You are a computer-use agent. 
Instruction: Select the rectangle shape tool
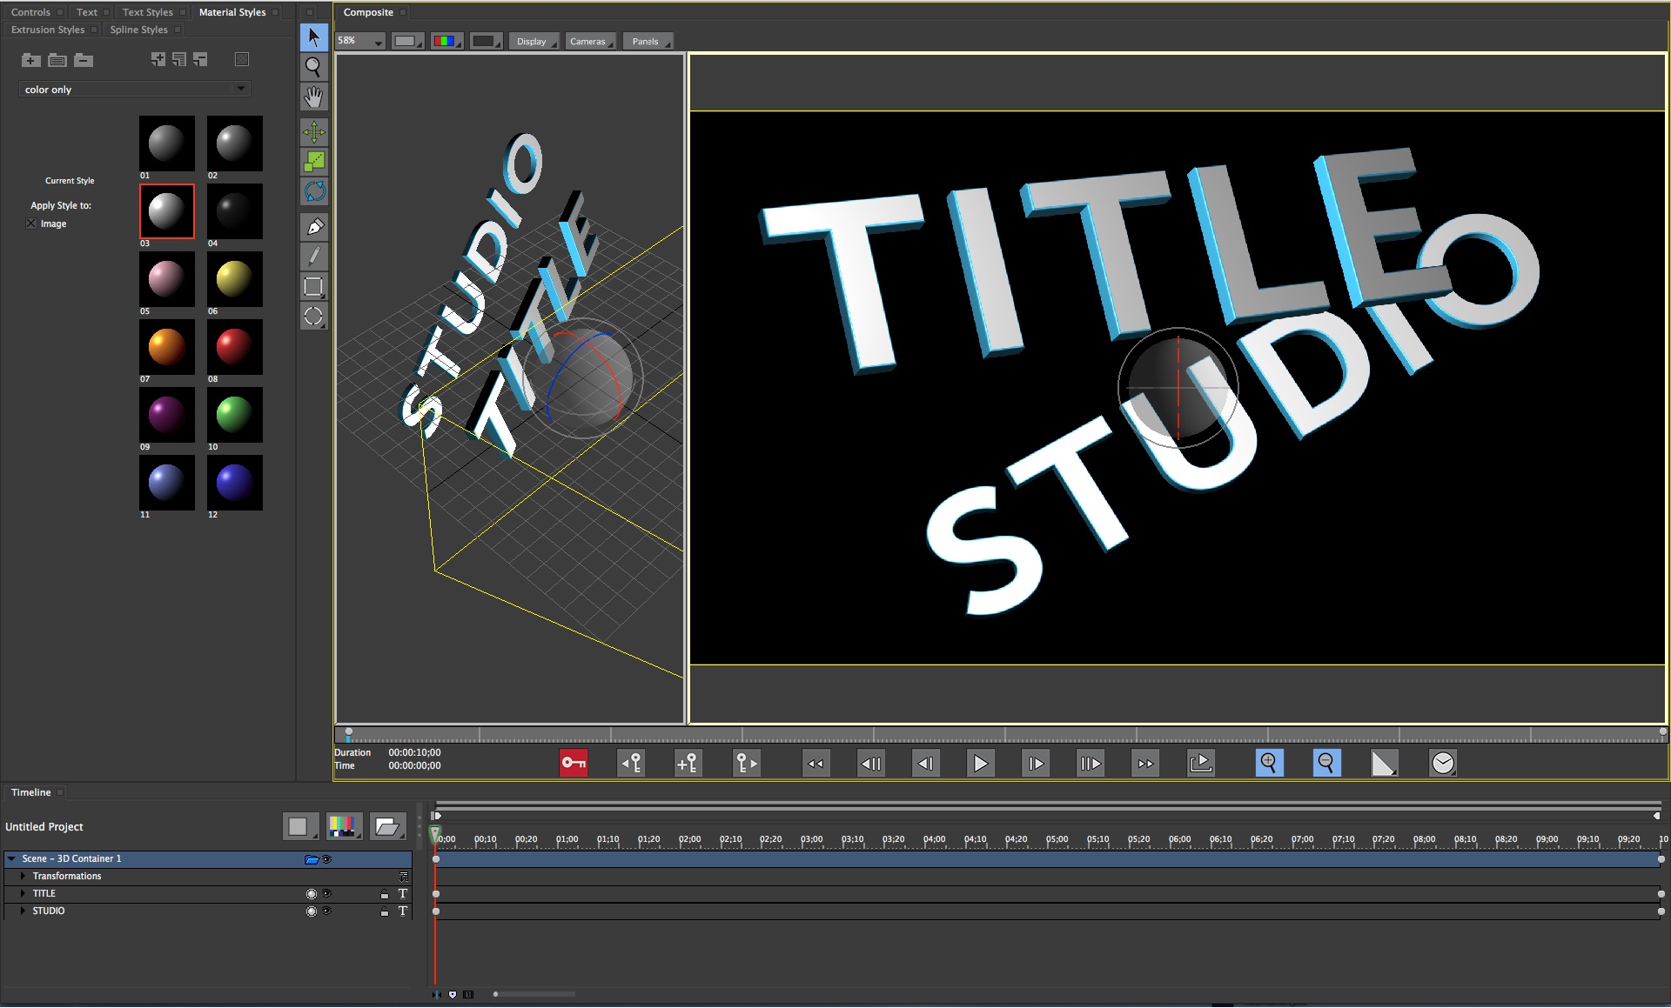pyautogui.click(x=313, y=286)
